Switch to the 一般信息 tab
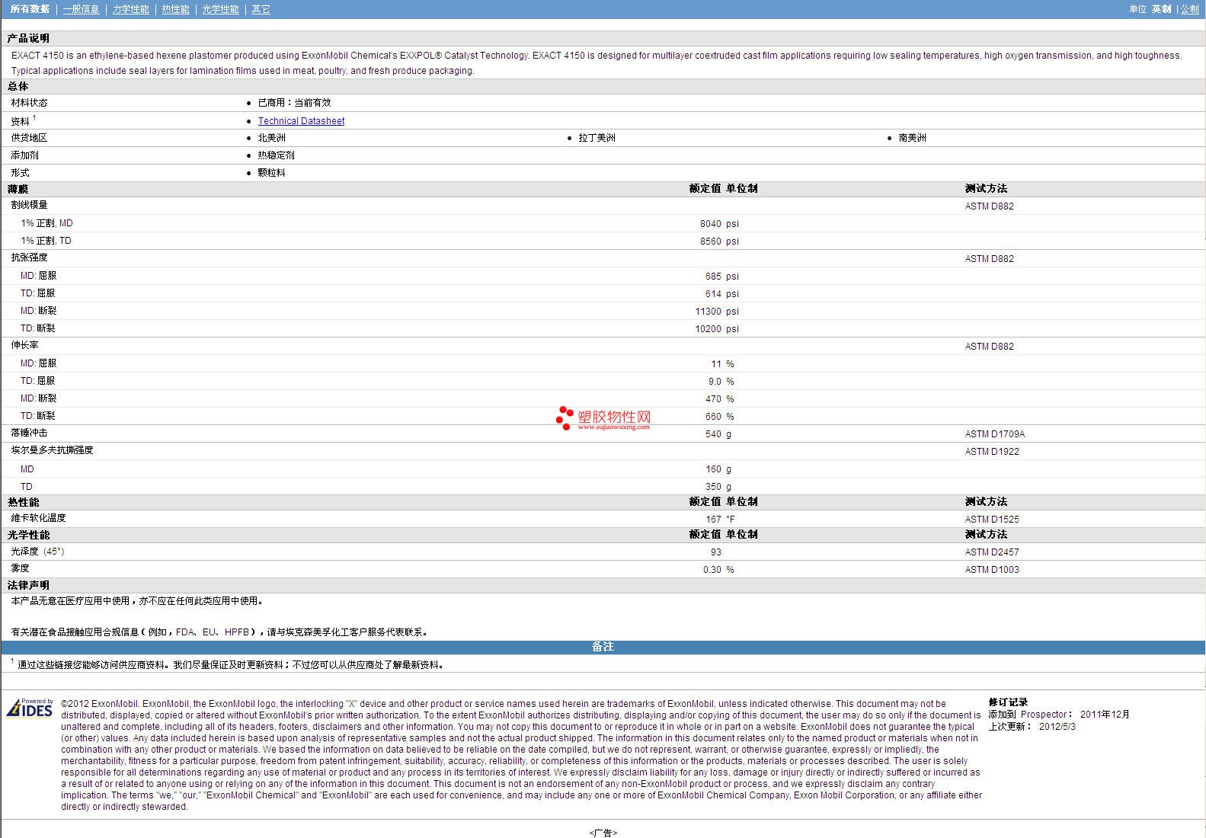The width and height of the screenshot is (1206, 838). (x=81, y=9)
